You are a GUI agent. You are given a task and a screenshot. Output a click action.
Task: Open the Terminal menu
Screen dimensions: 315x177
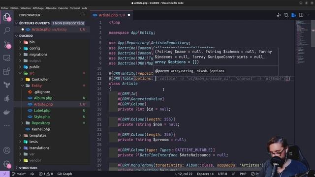(75, 8)
